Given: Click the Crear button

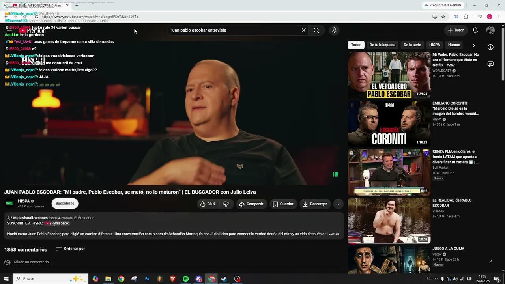Looking at the screenshot, I should coord(456,30).
